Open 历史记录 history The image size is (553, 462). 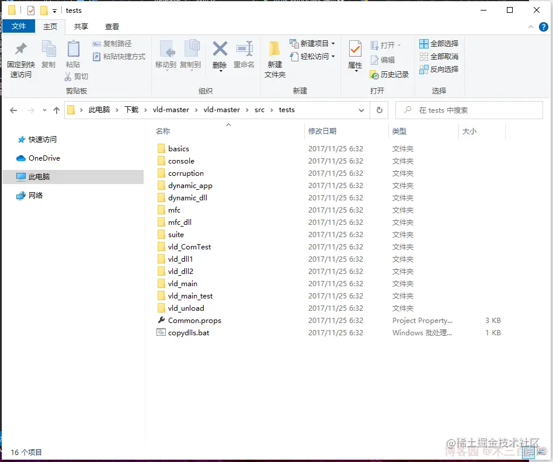pos(389,75)
